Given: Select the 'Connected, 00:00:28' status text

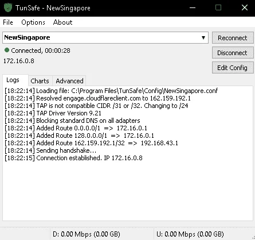Looking at the screenshot, I should click(41, 51).
